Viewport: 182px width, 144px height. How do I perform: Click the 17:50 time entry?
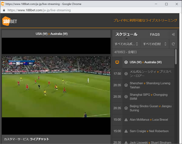pos(117,74)
